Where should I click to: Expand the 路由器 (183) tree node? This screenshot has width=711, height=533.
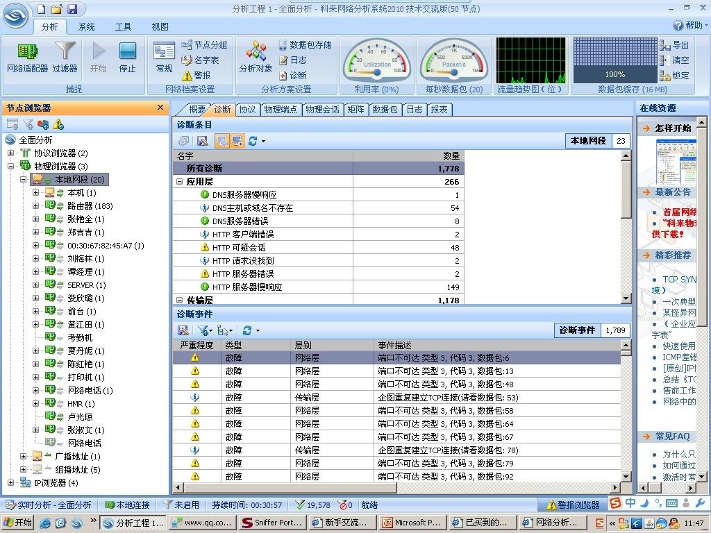pyautogui.click(x=36, y=206)
